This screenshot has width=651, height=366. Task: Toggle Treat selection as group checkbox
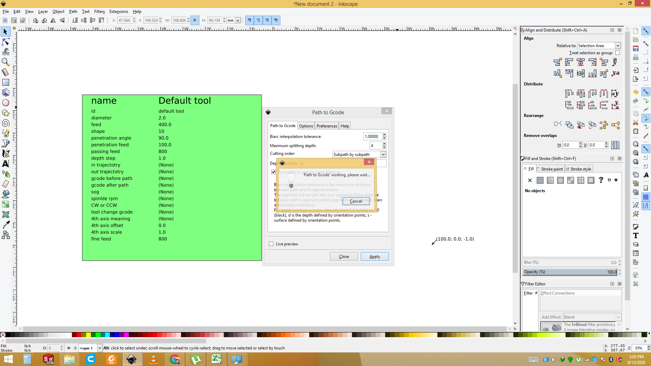click(x=617, y=53)
